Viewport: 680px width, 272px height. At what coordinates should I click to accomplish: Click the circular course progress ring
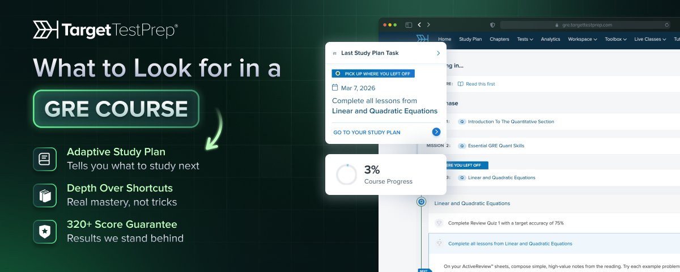(346, 175)
